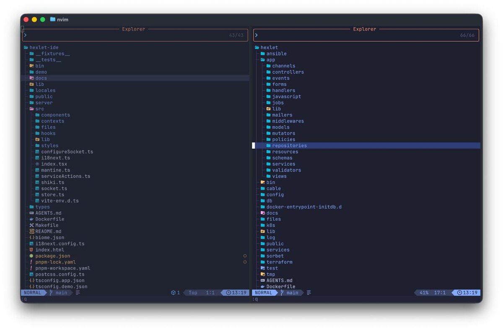The width and height of the screenshot is (503, 330).
Task: Click the braces icon beside biome.json
Action: pos(31,238)
